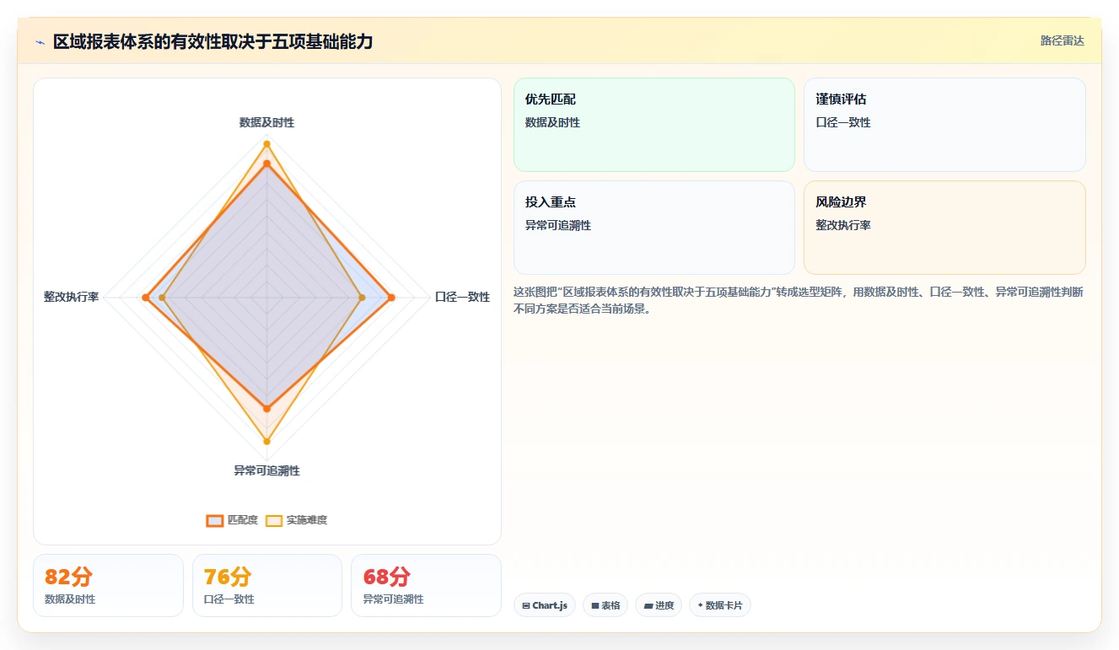Click the 进度 tag chip
Viewport: 1119px width, 650px height.
coord(659,605)
